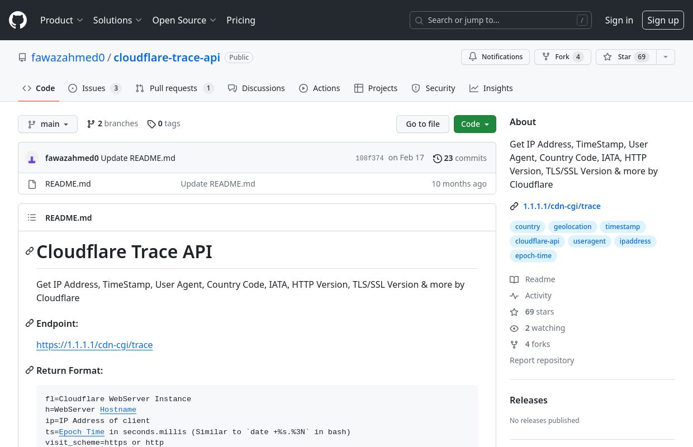Open the fawazahmed0 owner link

(x=68, y=58)
